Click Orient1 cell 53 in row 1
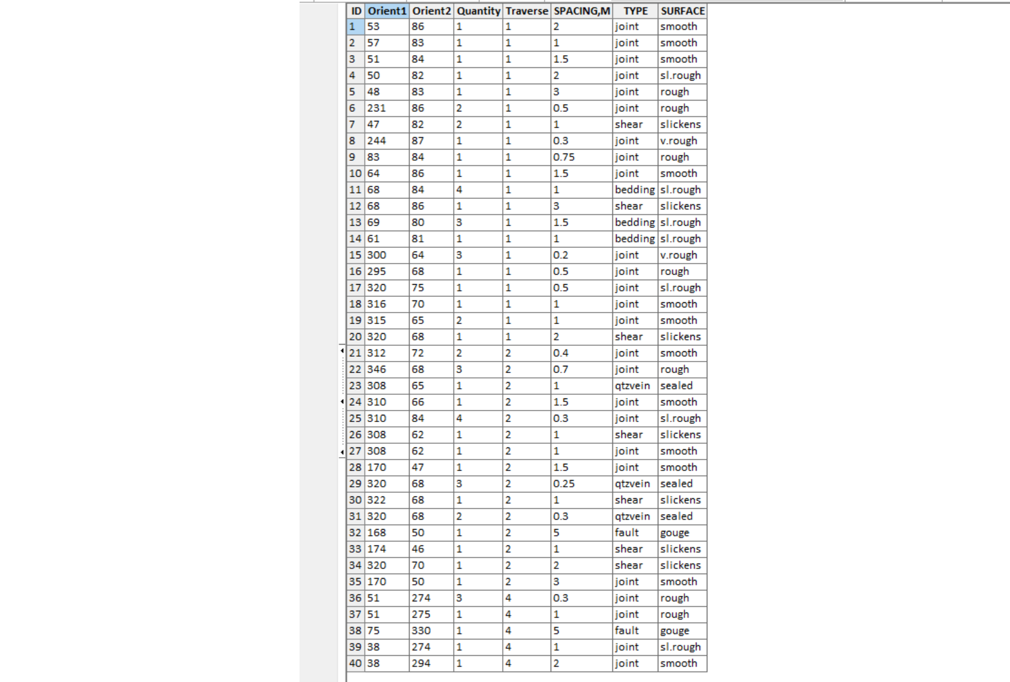The image size is (1010, 682). coord(387,27)
